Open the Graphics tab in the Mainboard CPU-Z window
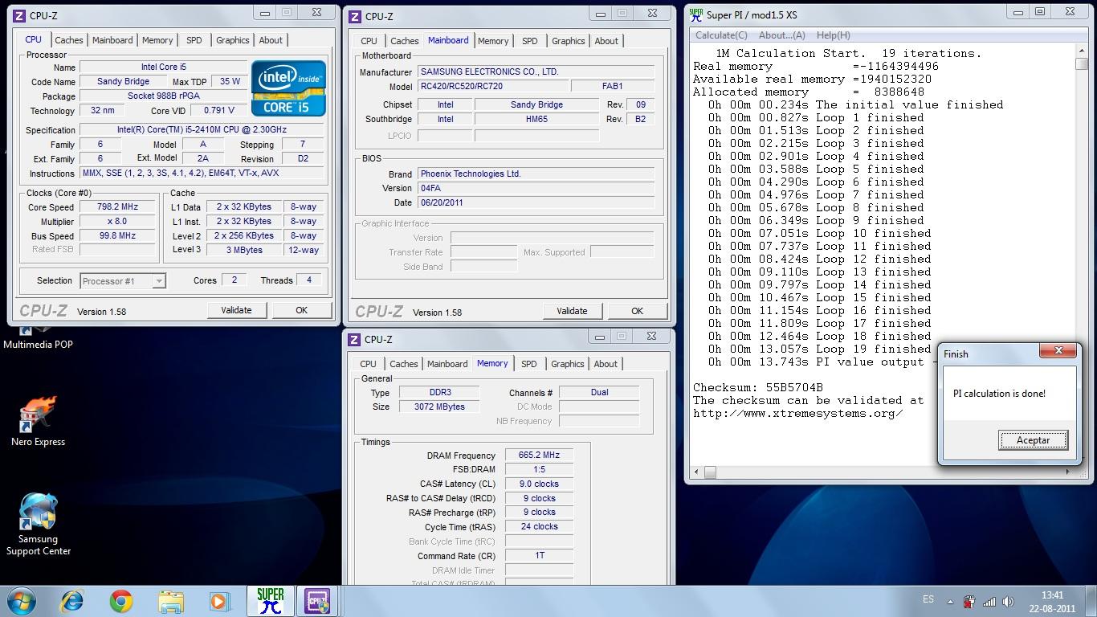 coord(569,41)
